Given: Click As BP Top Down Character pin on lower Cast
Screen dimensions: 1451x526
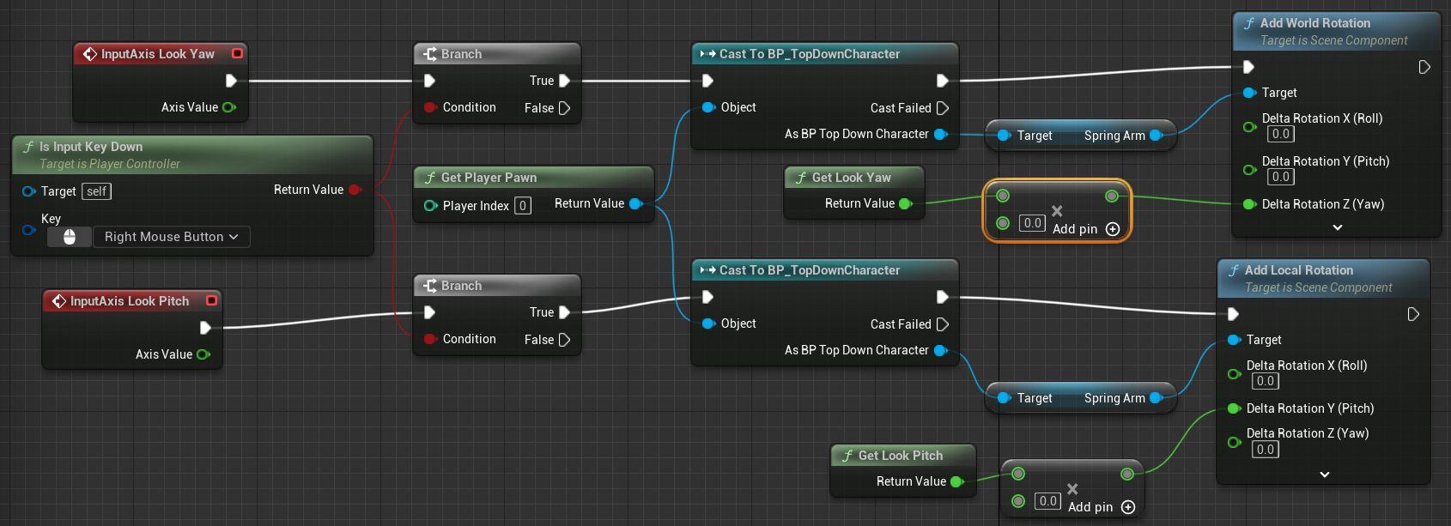Looking at the screenshot, I should point(940,350).
